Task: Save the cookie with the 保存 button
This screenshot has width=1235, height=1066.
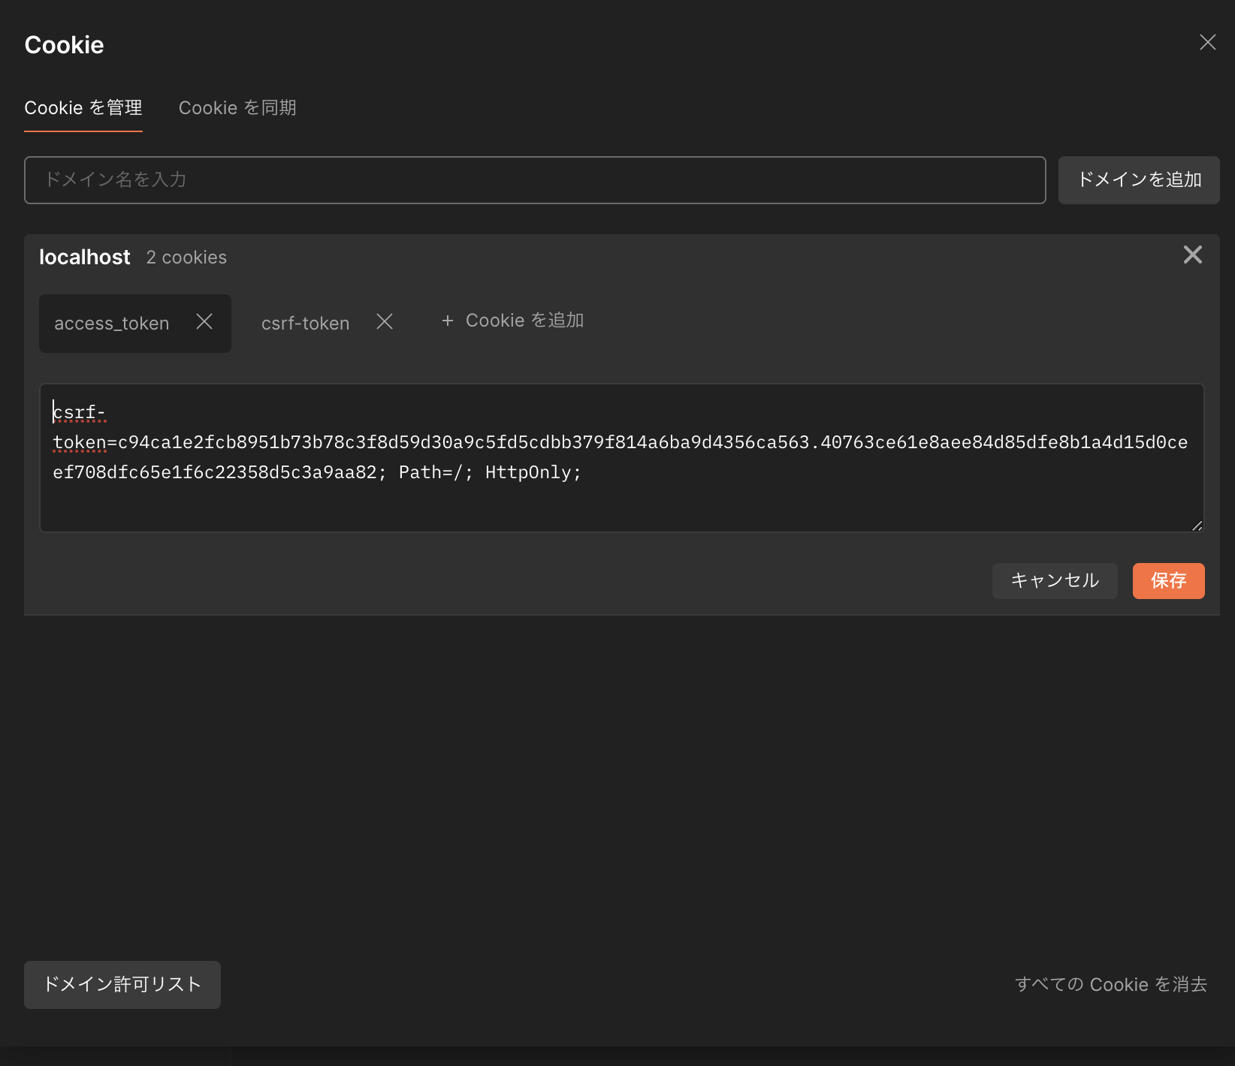Action: 1168,581
